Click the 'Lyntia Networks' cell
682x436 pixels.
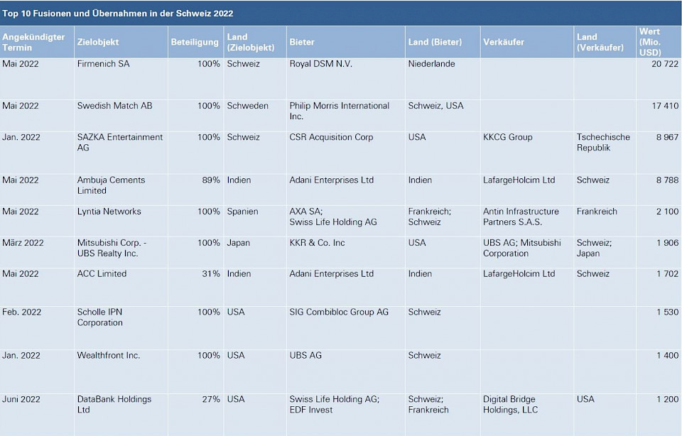109,212
